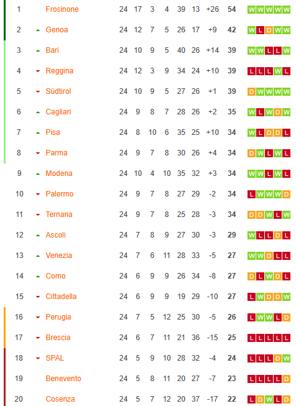Click the first L badge in Reggina's form

tap(251, 72)
